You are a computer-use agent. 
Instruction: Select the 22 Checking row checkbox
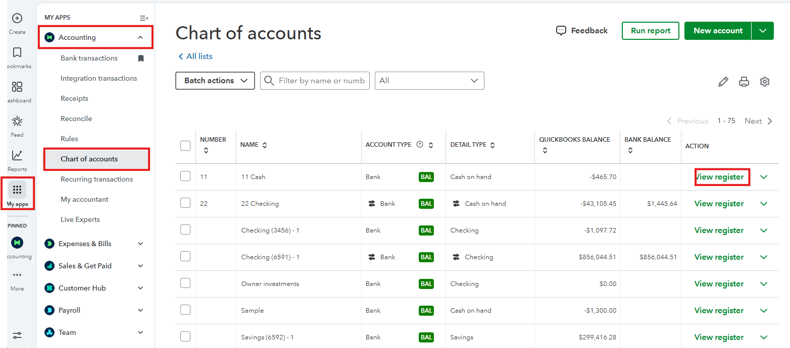click(x=185, y=203)
